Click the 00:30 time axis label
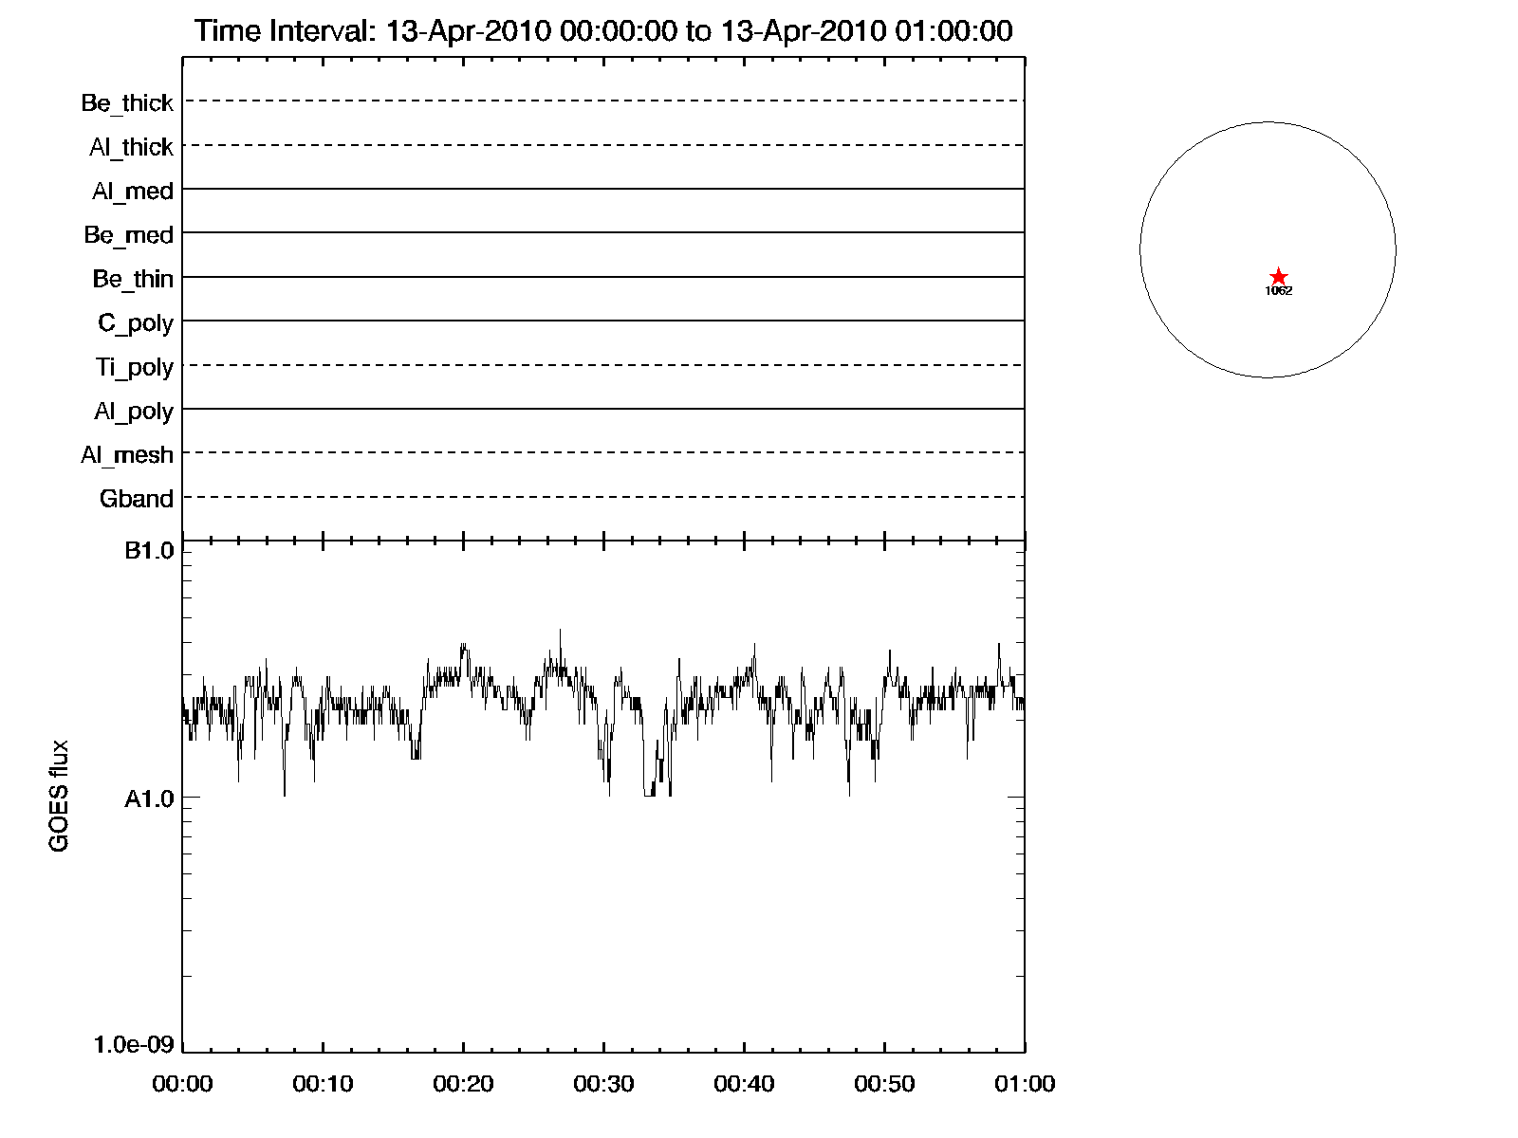 pyautogui.click(x=603, y=1084)
